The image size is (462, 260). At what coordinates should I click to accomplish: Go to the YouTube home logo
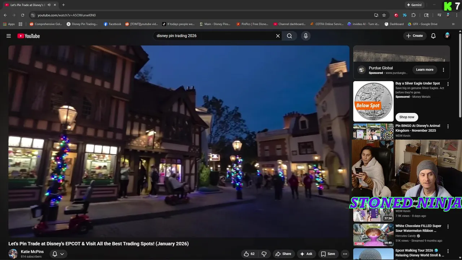click(x=29, y=36)
